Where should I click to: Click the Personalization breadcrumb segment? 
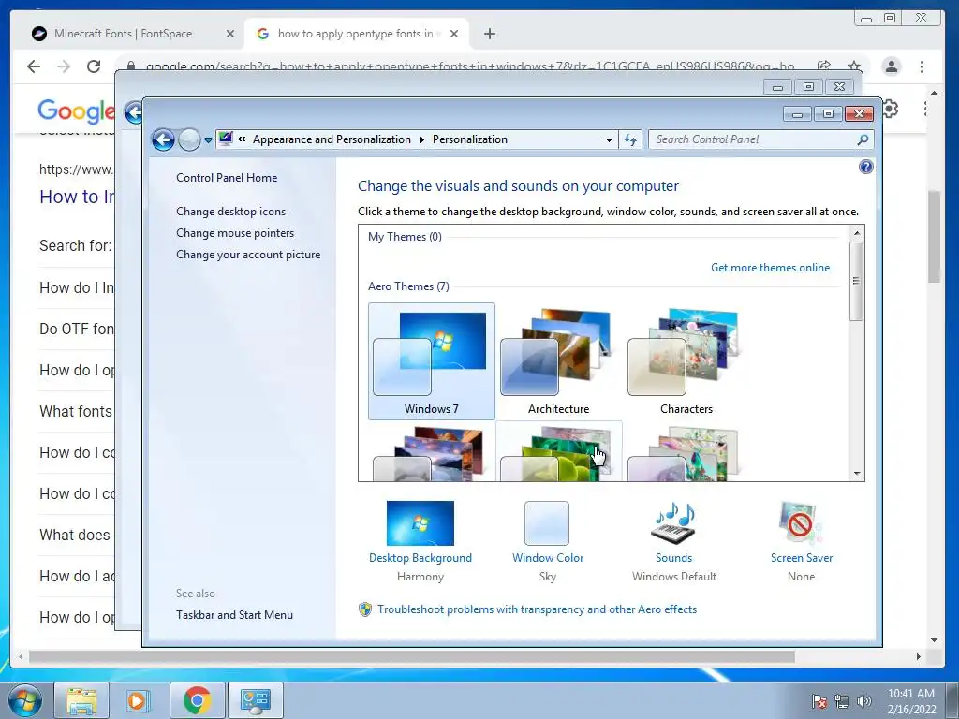click(x=470, y=139)
